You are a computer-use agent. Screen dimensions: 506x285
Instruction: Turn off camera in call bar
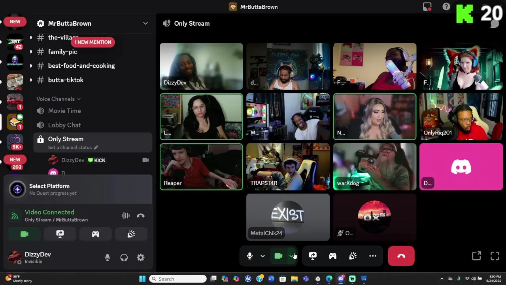[x=278, y=256]
